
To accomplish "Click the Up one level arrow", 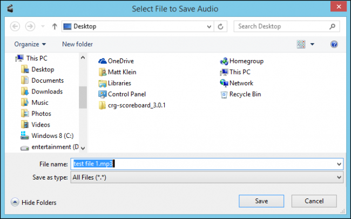I will click(x=55, y=26).
